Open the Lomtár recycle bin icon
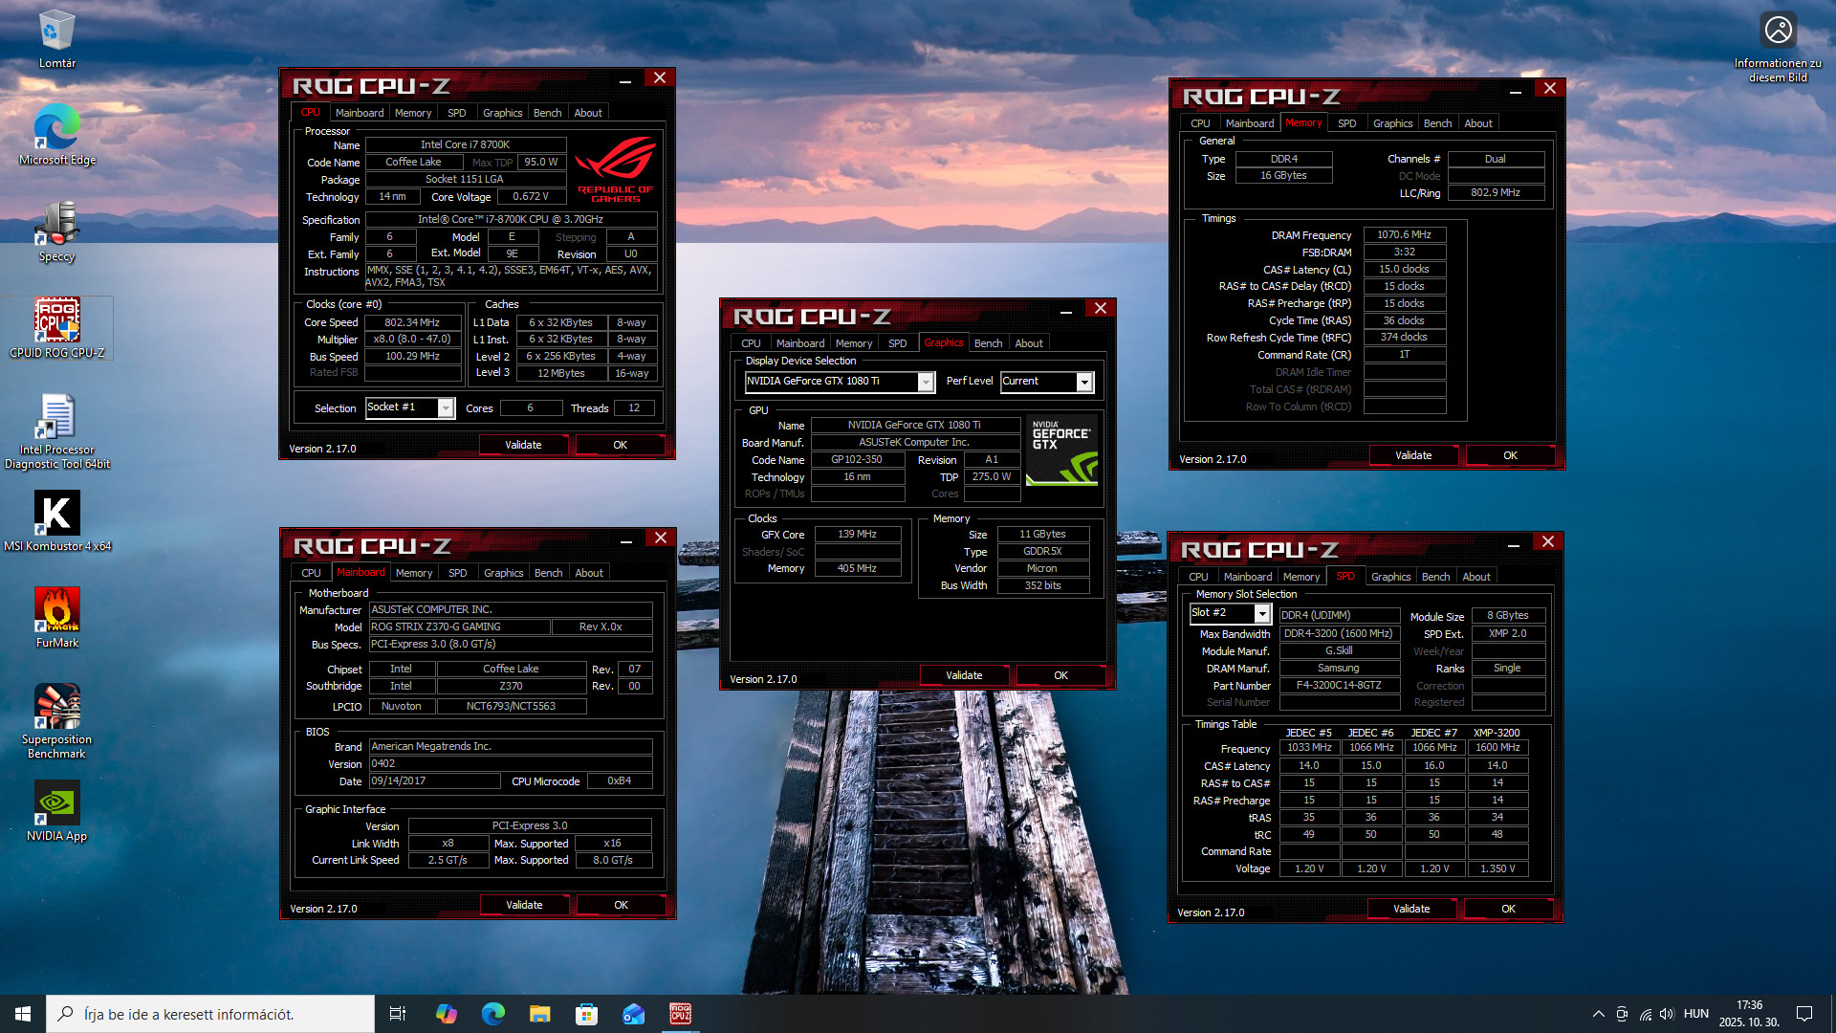 [x=56, y=38]
